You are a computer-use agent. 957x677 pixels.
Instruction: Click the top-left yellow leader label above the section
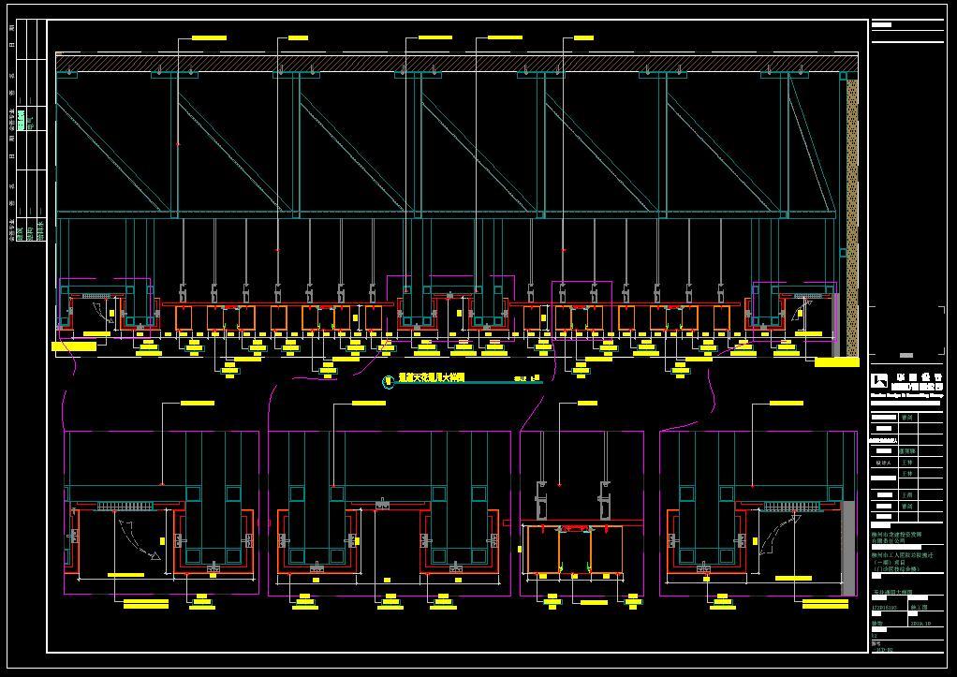pyautogui.click(x=210, y=37)
